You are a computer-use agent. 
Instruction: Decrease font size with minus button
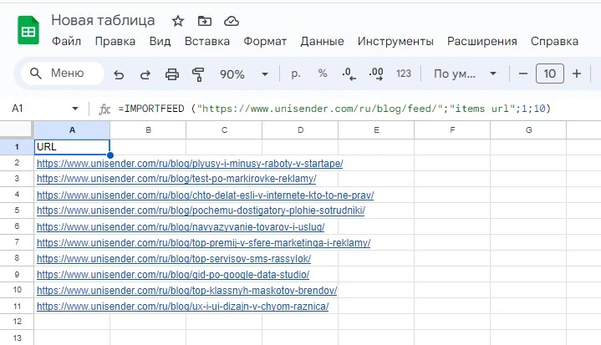(x=523, y=74)
